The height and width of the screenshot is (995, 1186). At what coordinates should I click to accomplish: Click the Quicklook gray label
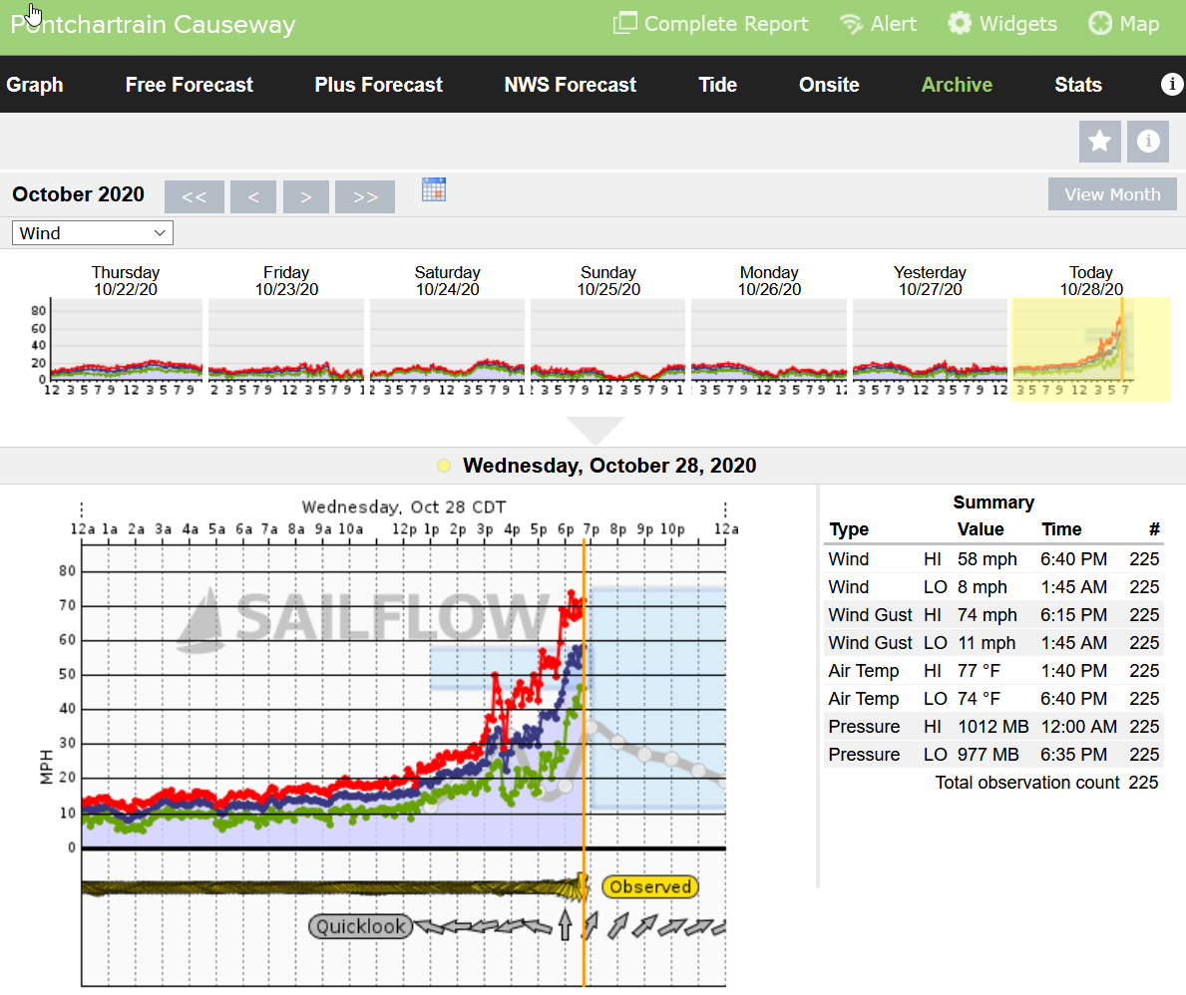pos(360,926)
